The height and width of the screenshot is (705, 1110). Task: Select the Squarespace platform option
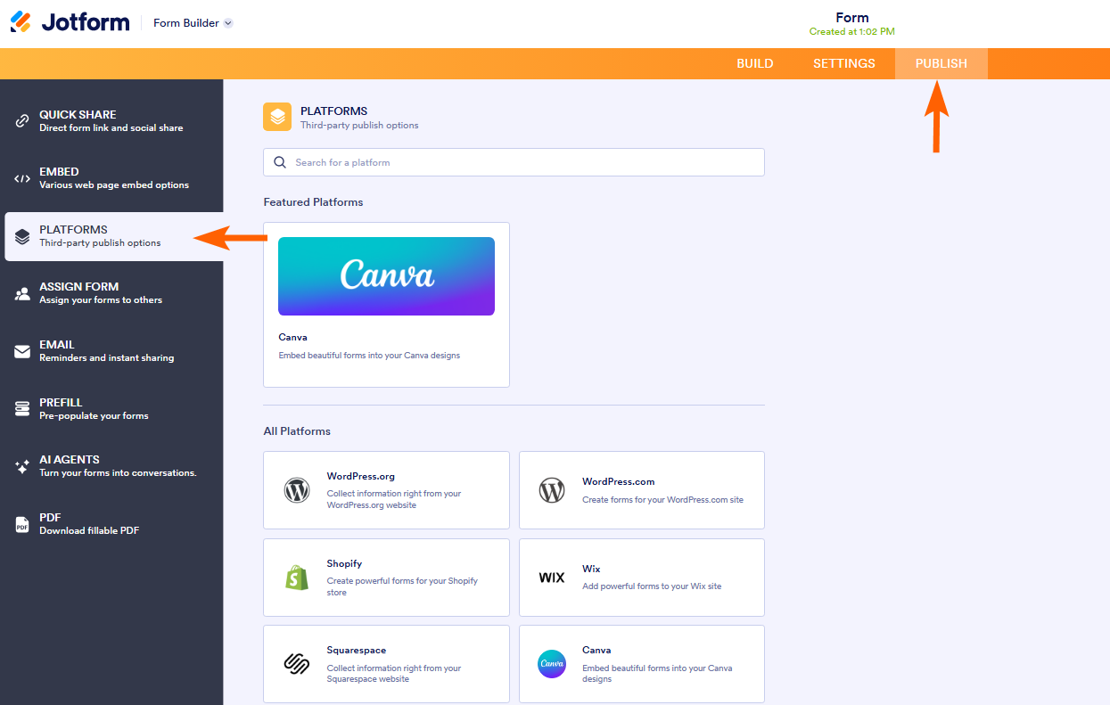pyautogui.click(x=386, y=663)
